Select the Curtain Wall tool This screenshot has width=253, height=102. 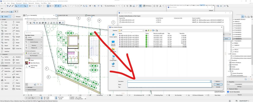click(x=6, y=34)
